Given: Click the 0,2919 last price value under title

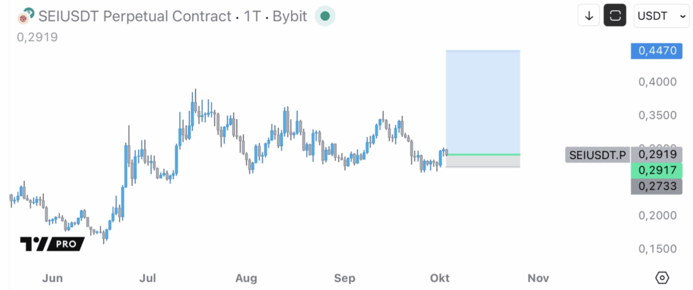Looking at the screenshot, I should click(x=37, y=37).
